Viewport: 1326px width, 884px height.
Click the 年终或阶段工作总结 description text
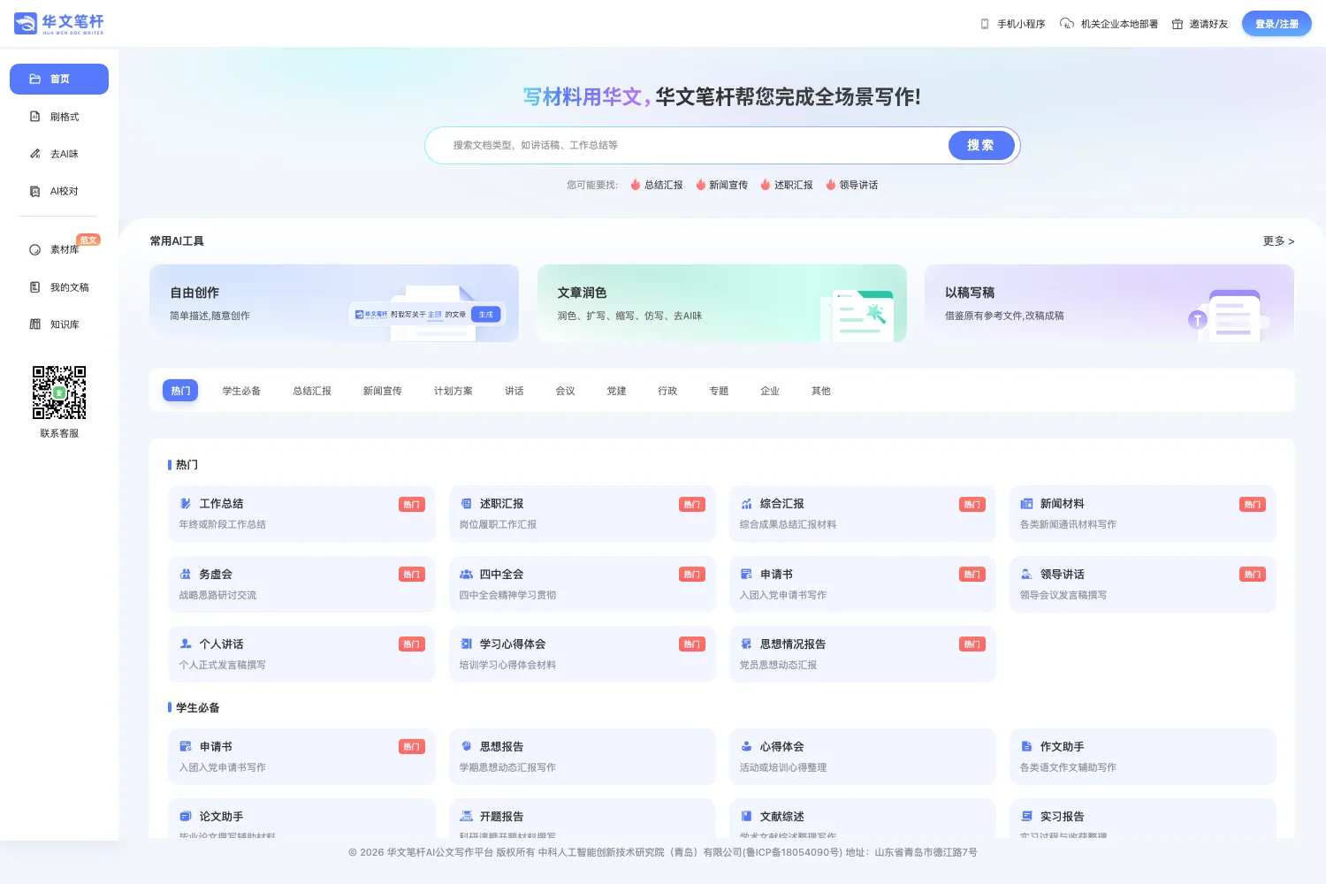[222, 525]
